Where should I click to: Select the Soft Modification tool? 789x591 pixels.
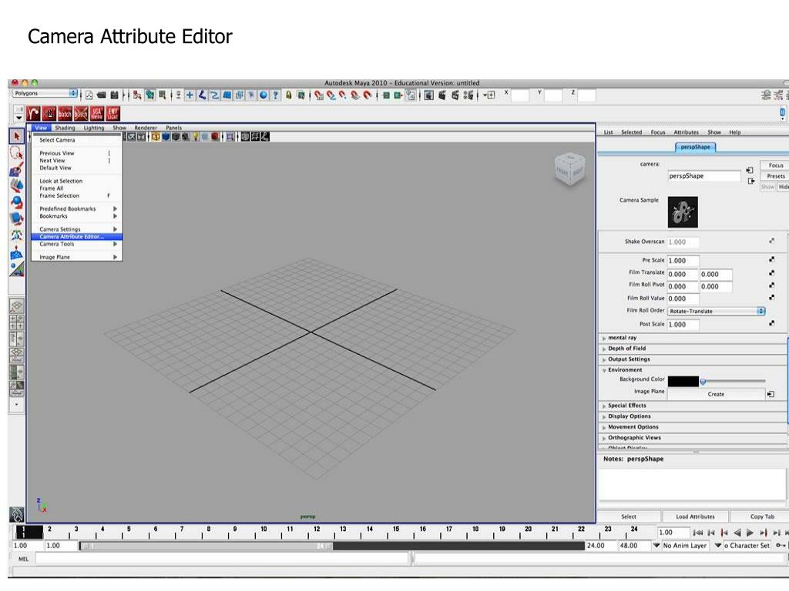tap(17, 252)
